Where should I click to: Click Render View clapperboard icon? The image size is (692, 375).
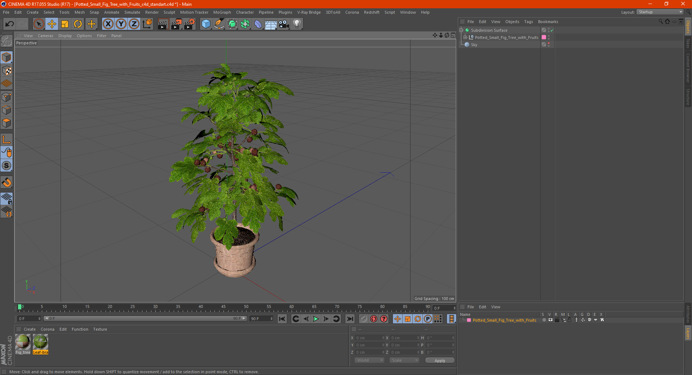pos(163,24)
